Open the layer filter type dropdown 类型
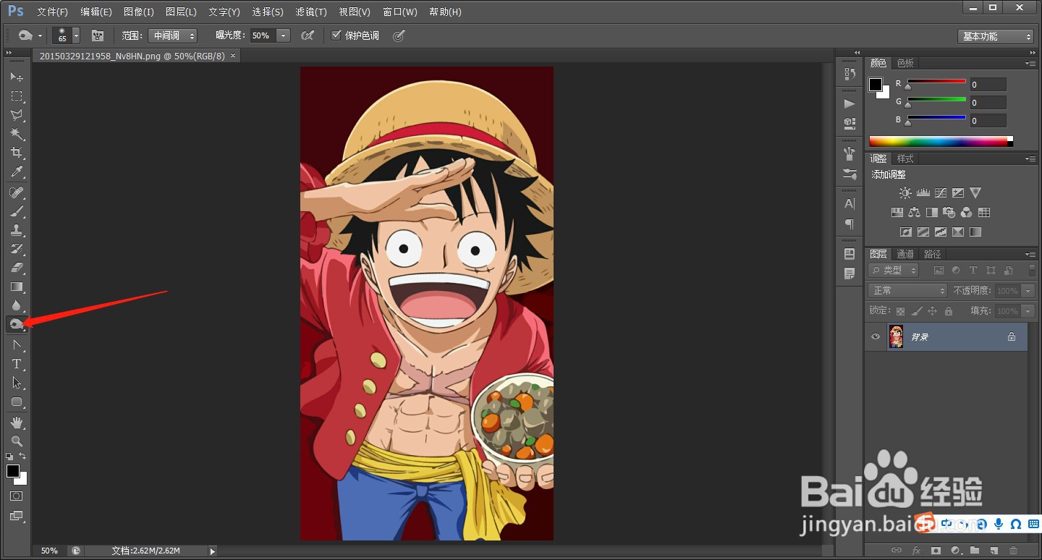Viewport: 1042px width, 560px height. pyautogui.click(x=894, y=270)
